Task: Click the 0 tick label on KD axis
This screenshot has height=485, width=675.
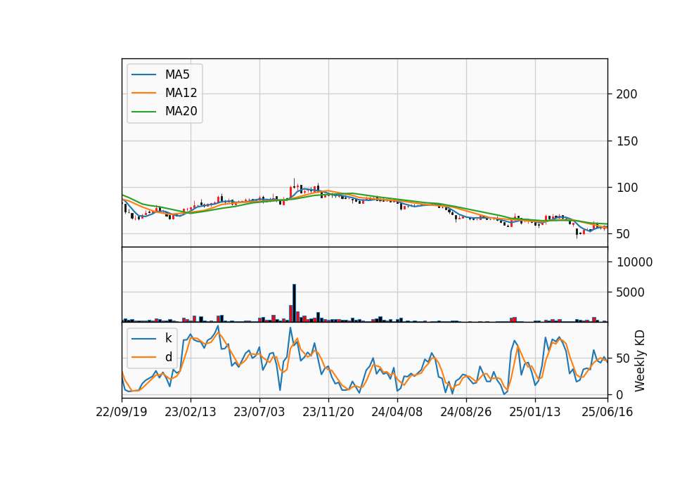Action: coord(620,394)
